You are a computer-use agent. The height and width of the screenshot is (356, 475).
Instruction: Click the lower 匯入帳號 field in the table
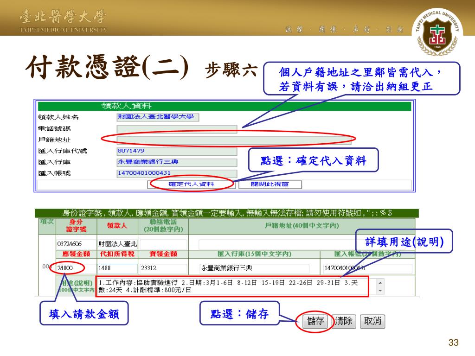pyautogui.click(x=367, y=268)
